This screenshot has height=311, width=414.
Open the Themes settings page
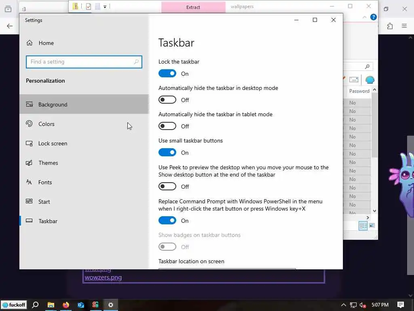84,163
